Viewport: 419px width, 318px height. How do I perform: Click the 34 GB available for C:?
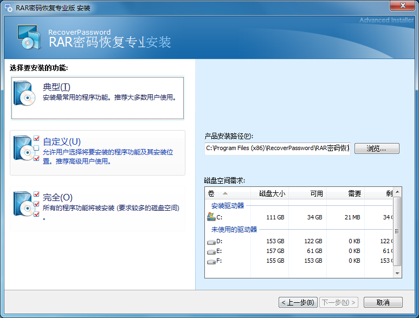point(314,217)
